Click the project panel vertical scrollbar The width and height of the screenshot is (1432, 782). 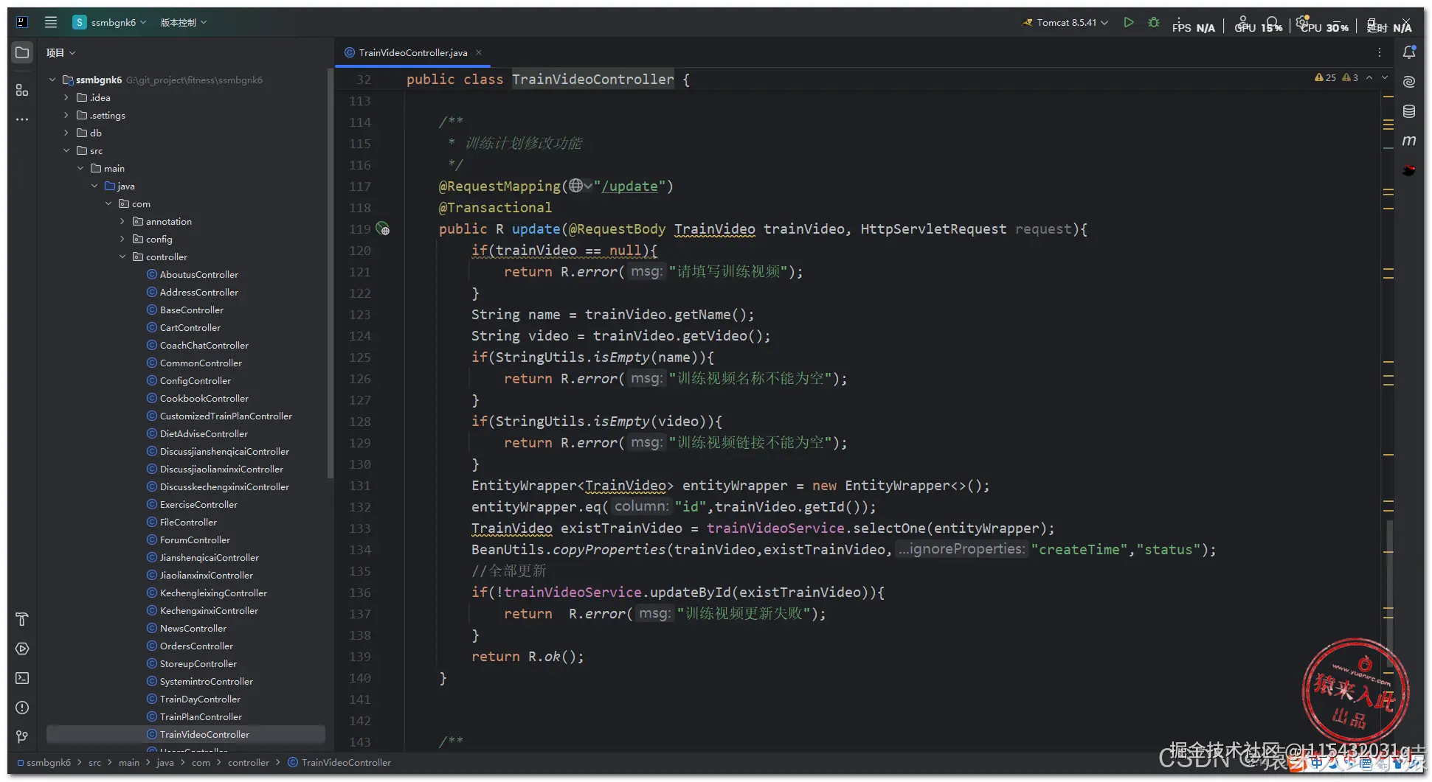[330, 273]
